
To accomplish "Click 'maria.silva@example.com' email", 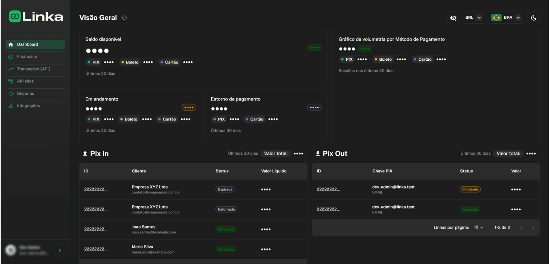I will tap(153, 252).
